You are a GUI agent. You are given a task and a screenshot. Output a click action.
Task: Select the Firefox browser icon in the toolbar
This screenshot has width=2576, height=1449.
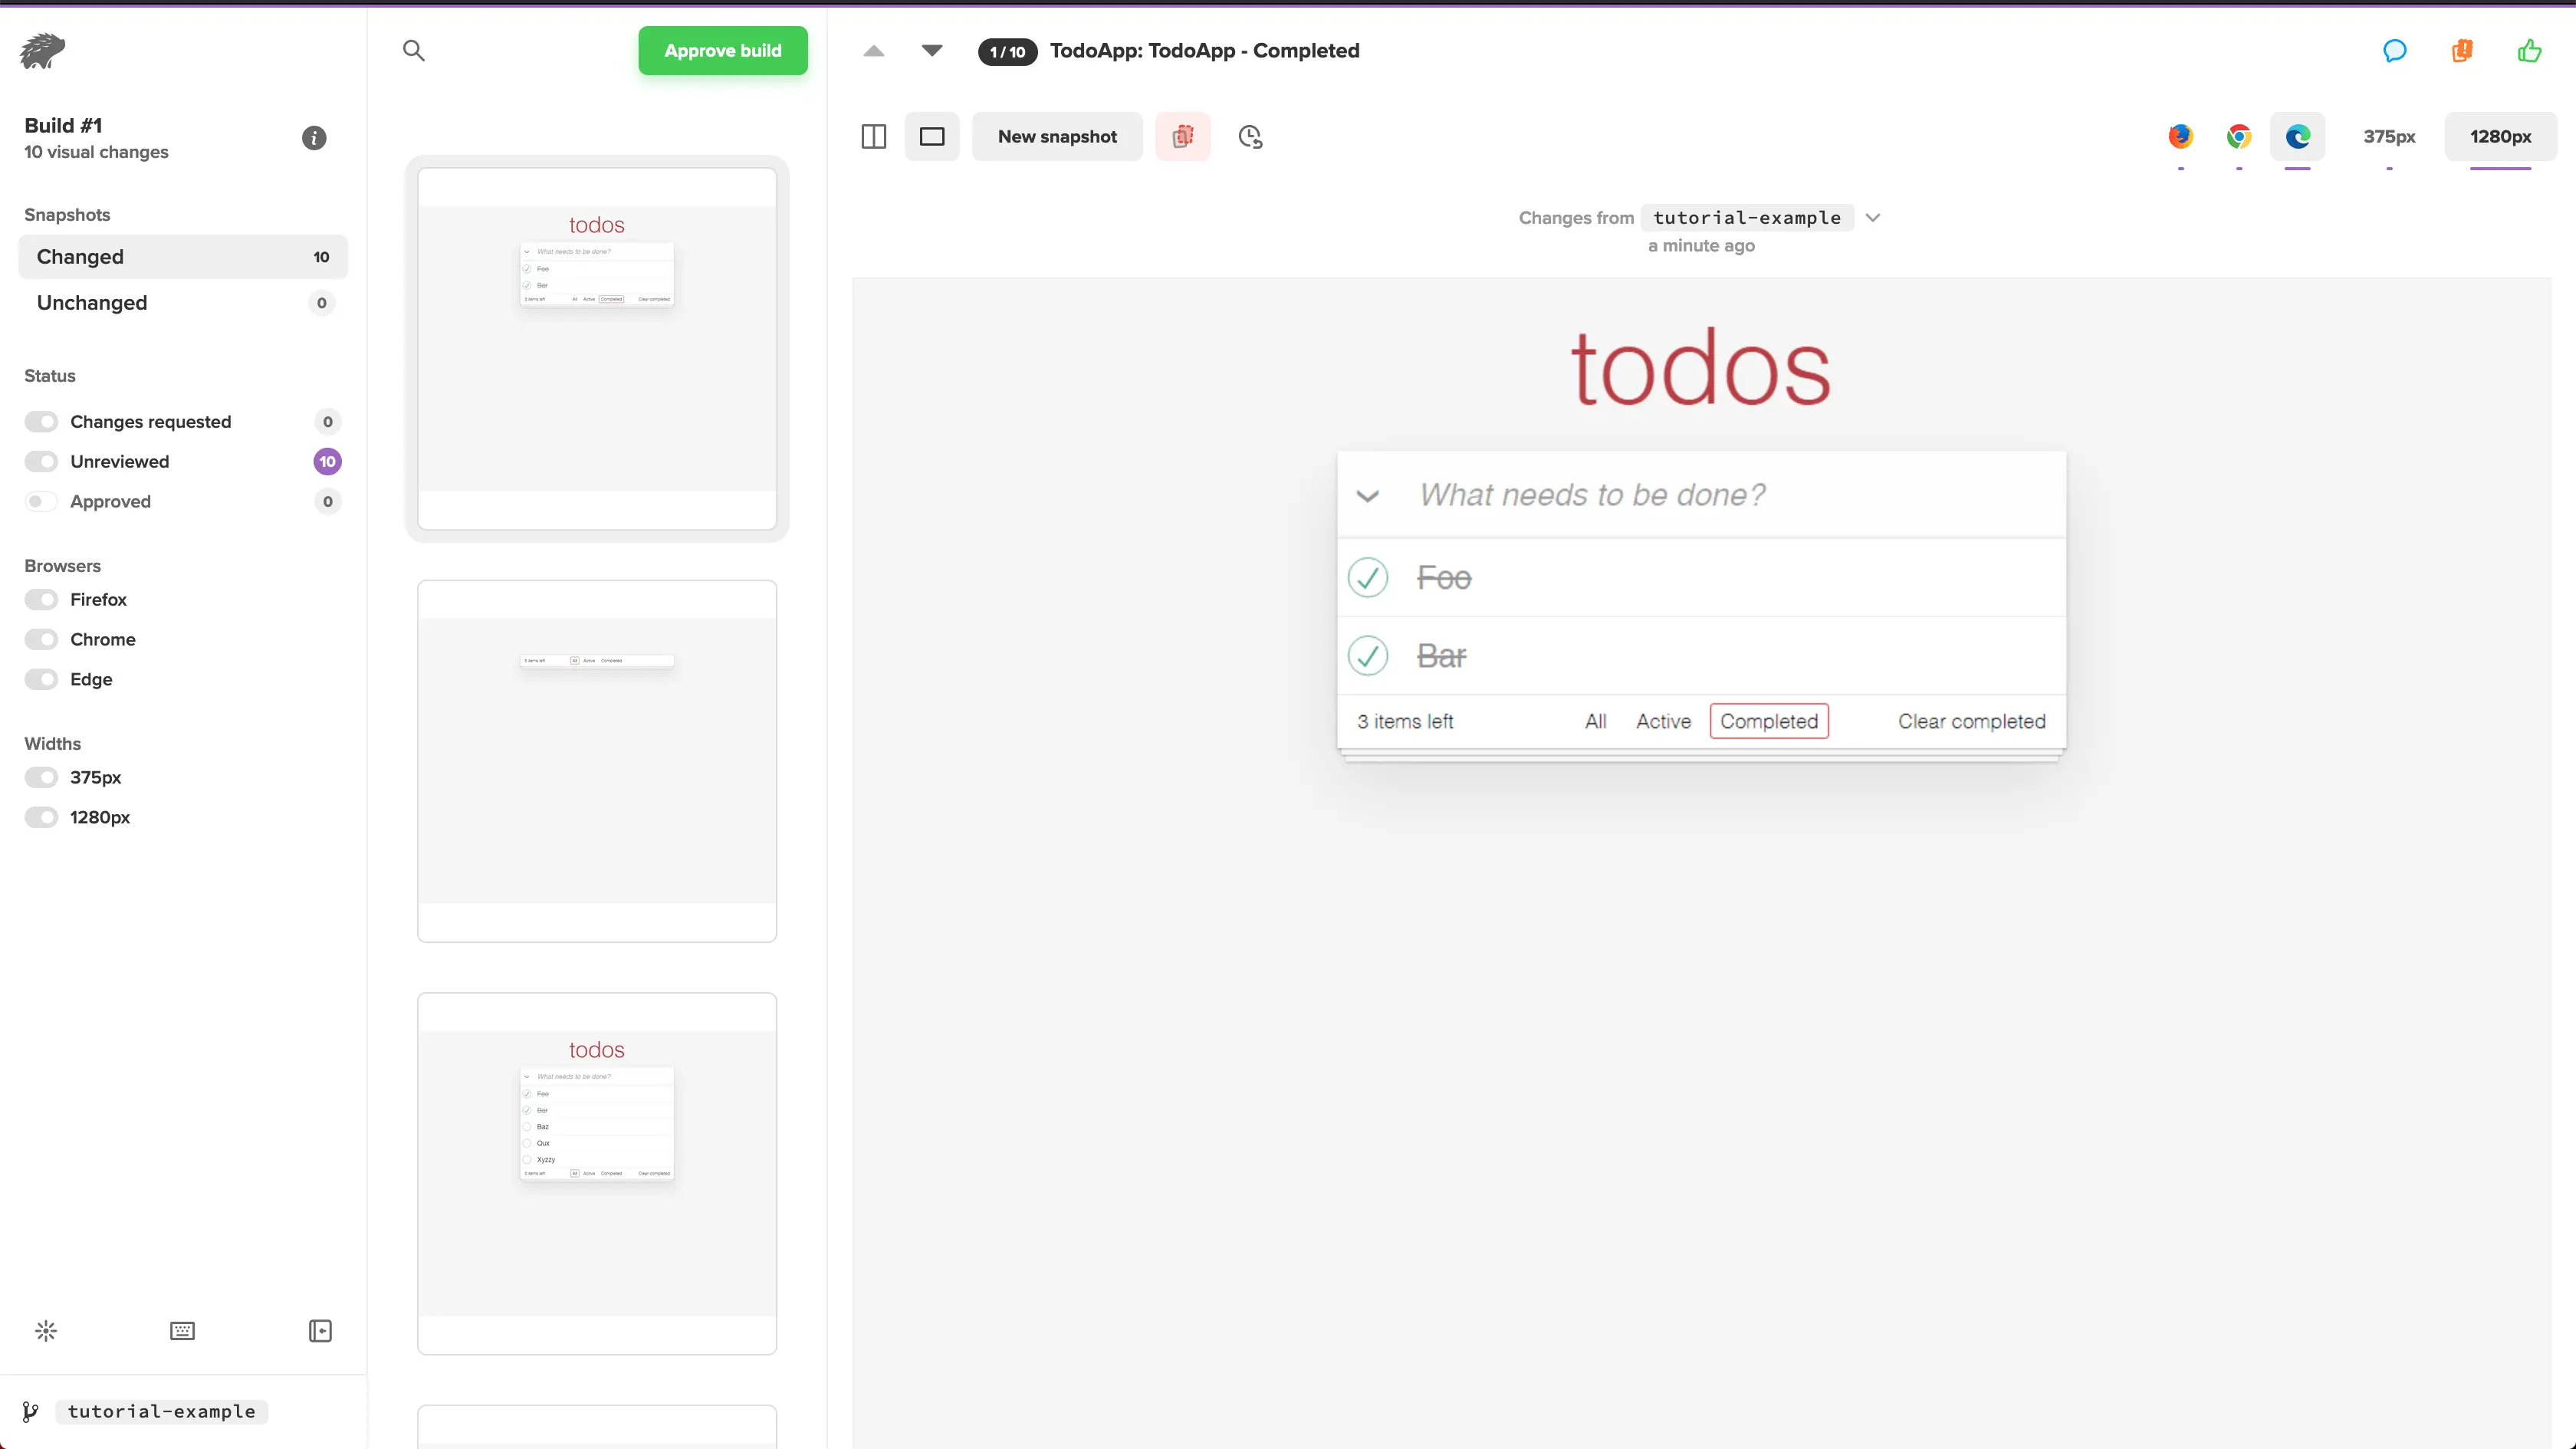coord(2180,137)
